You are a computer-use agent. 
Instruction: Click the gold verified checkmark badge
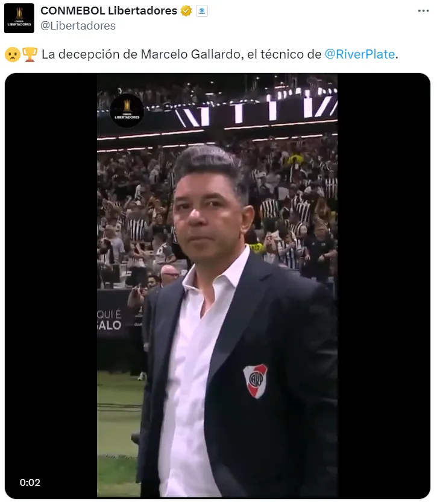[186, 11]
